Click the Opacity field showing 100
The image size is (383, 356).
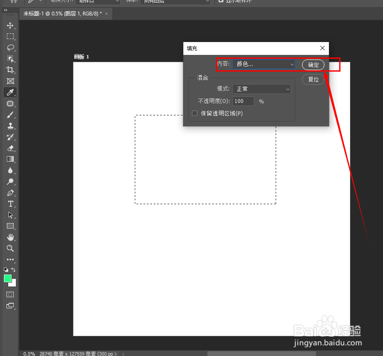point(243,101)
